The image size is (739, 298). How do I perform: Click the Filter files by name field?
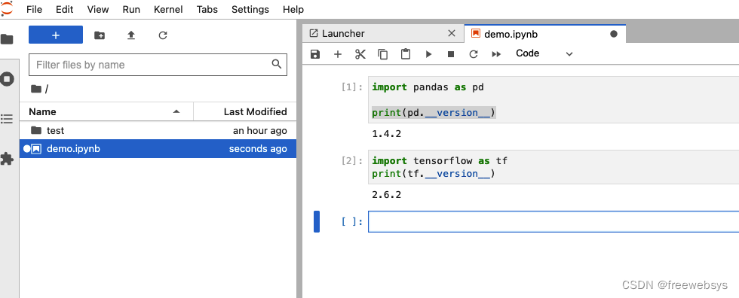pos(158,65)
